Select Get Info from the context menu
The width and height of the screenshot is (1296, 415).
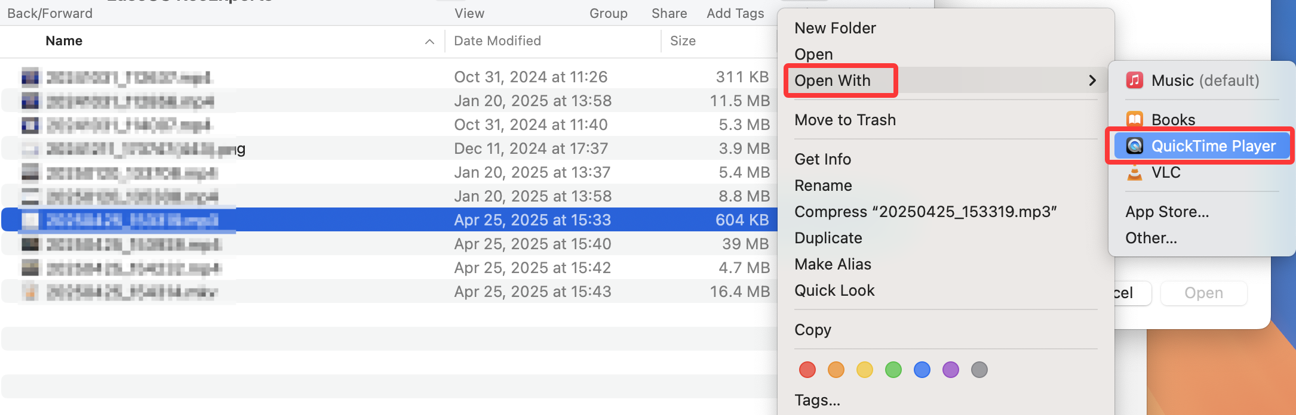tap(822, 159)
